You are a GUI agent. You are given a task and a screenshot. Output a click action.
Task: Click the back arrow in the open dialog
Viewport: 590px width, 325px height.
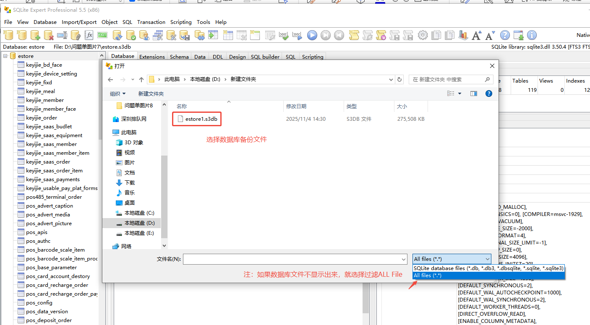point(110,80)
